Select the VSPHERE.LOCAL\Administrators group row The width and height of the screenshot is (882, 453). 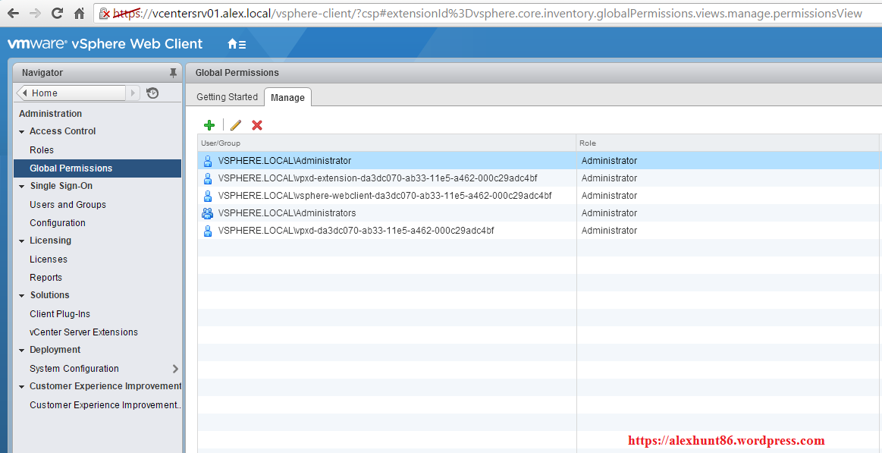[x=287, y=213]
